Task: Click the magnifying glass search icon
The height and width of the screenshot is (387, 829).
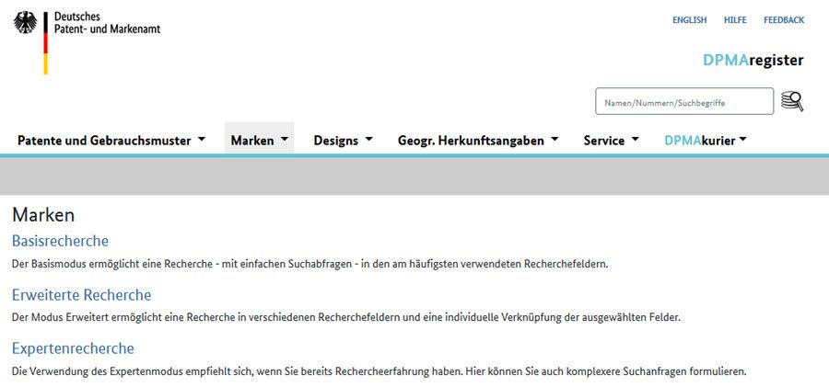Action: 791,101
